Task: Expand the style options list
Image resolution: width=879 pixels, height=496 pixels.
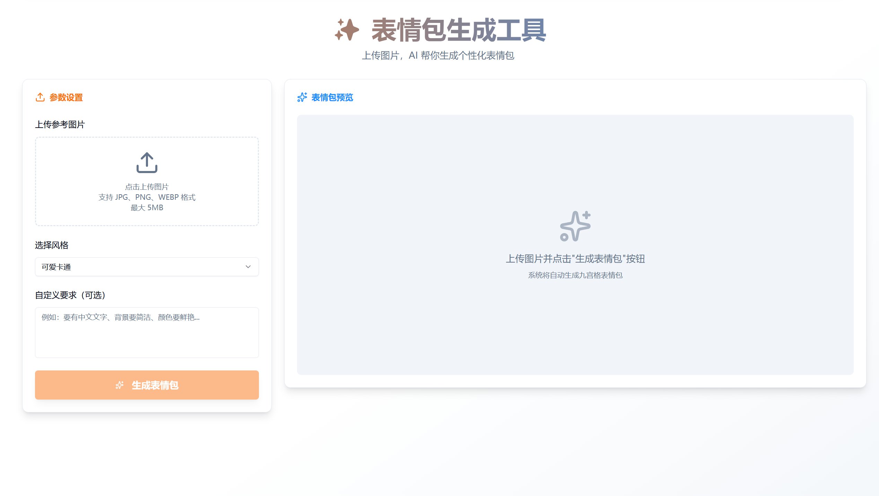Action: pos(147,267)
